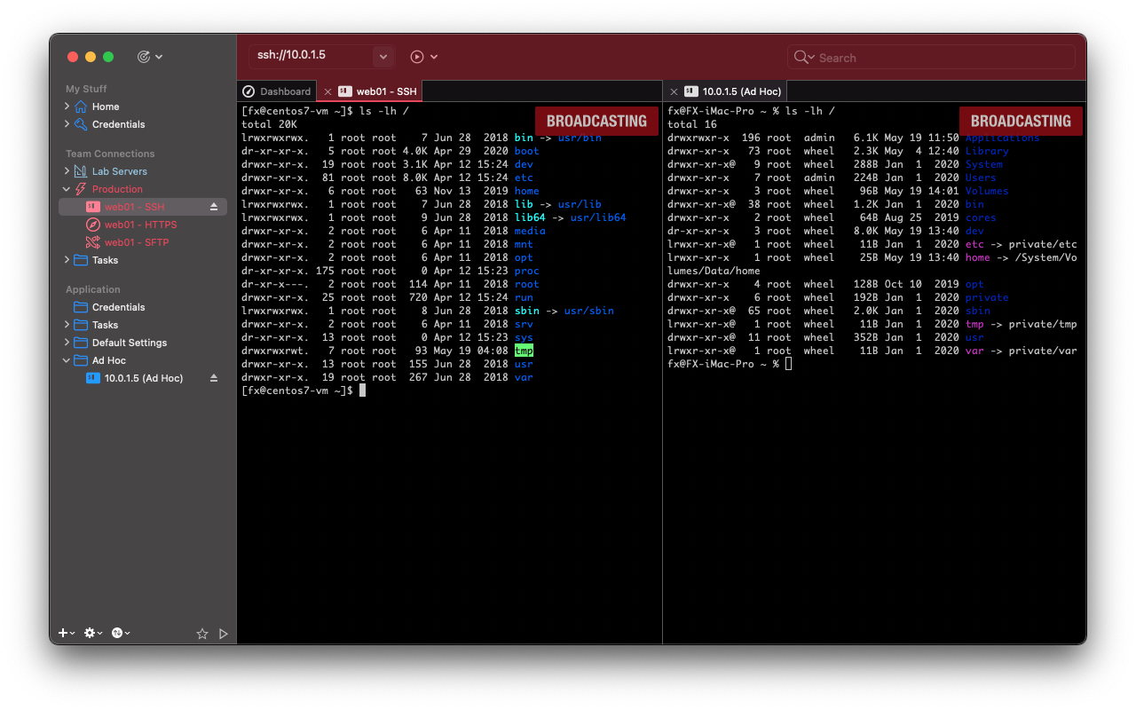Open the Default Settings item in sidebar
This screenshot has width=1136, height=710.
click(x=130, y=342)
